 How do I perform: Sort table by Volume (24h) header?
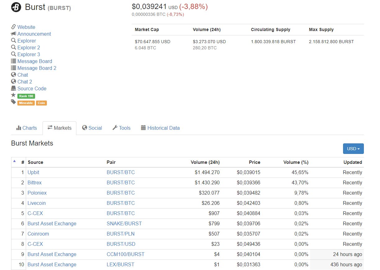coord(205,162)
